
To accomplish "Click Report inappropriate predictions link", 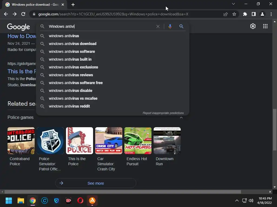I will [163, 113].
